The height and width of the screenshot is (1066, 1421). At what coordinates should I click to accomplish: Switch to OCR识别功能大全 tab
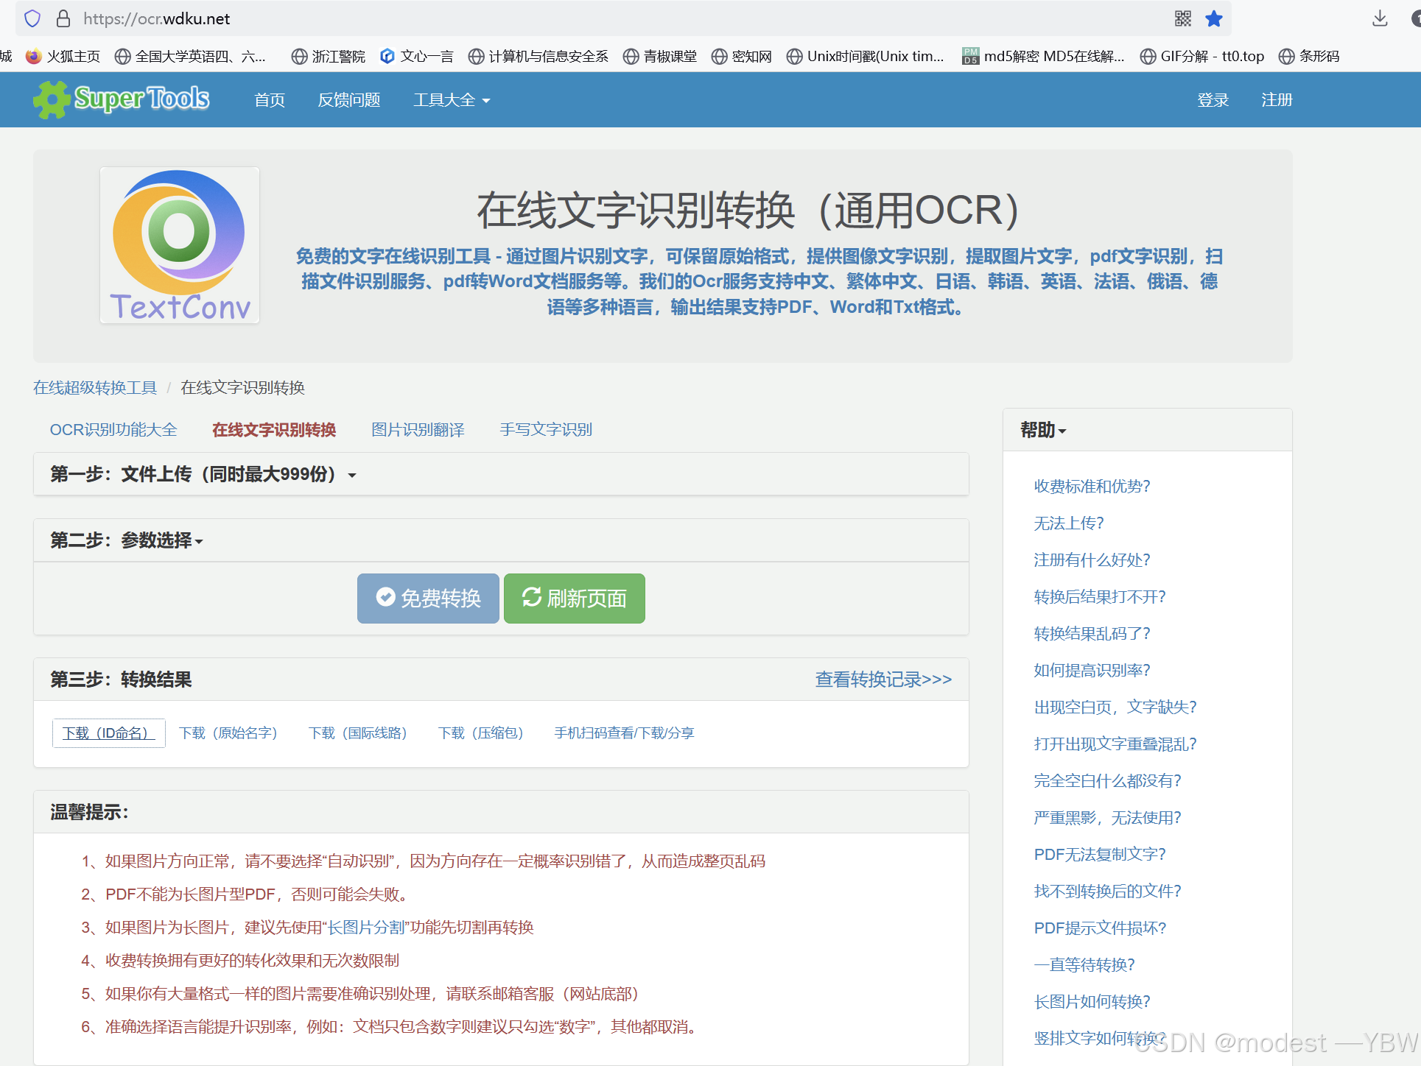coord(113,430)
